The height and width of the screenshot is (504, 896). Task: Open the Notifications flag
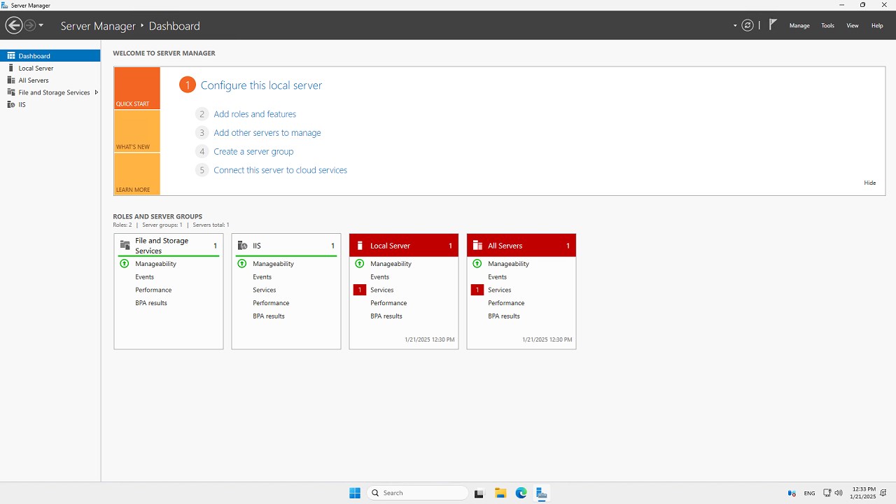[x=773, y=25]
